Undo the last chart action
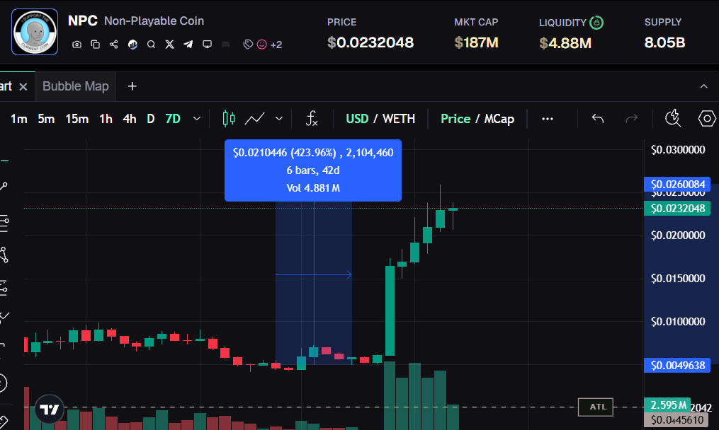 coord(597,119)
